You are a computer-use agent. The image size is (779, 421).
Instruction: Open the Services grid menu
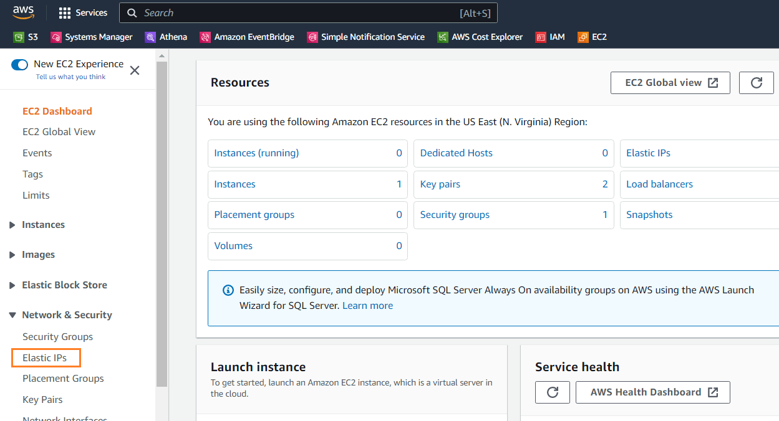83,12
